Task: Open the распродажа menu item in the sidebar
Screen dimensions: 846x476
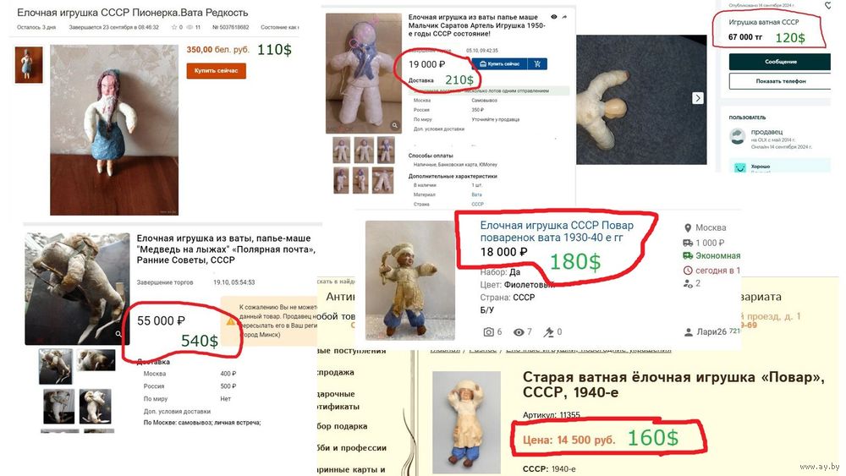Action: (x=336, y=373)
